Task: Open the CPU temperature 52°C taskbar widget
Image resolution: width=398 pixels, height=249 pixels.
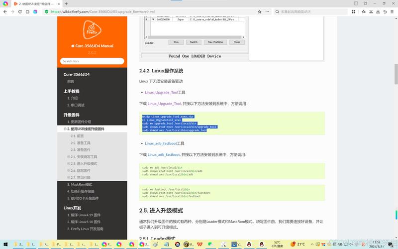Action: tap(277, 245)
